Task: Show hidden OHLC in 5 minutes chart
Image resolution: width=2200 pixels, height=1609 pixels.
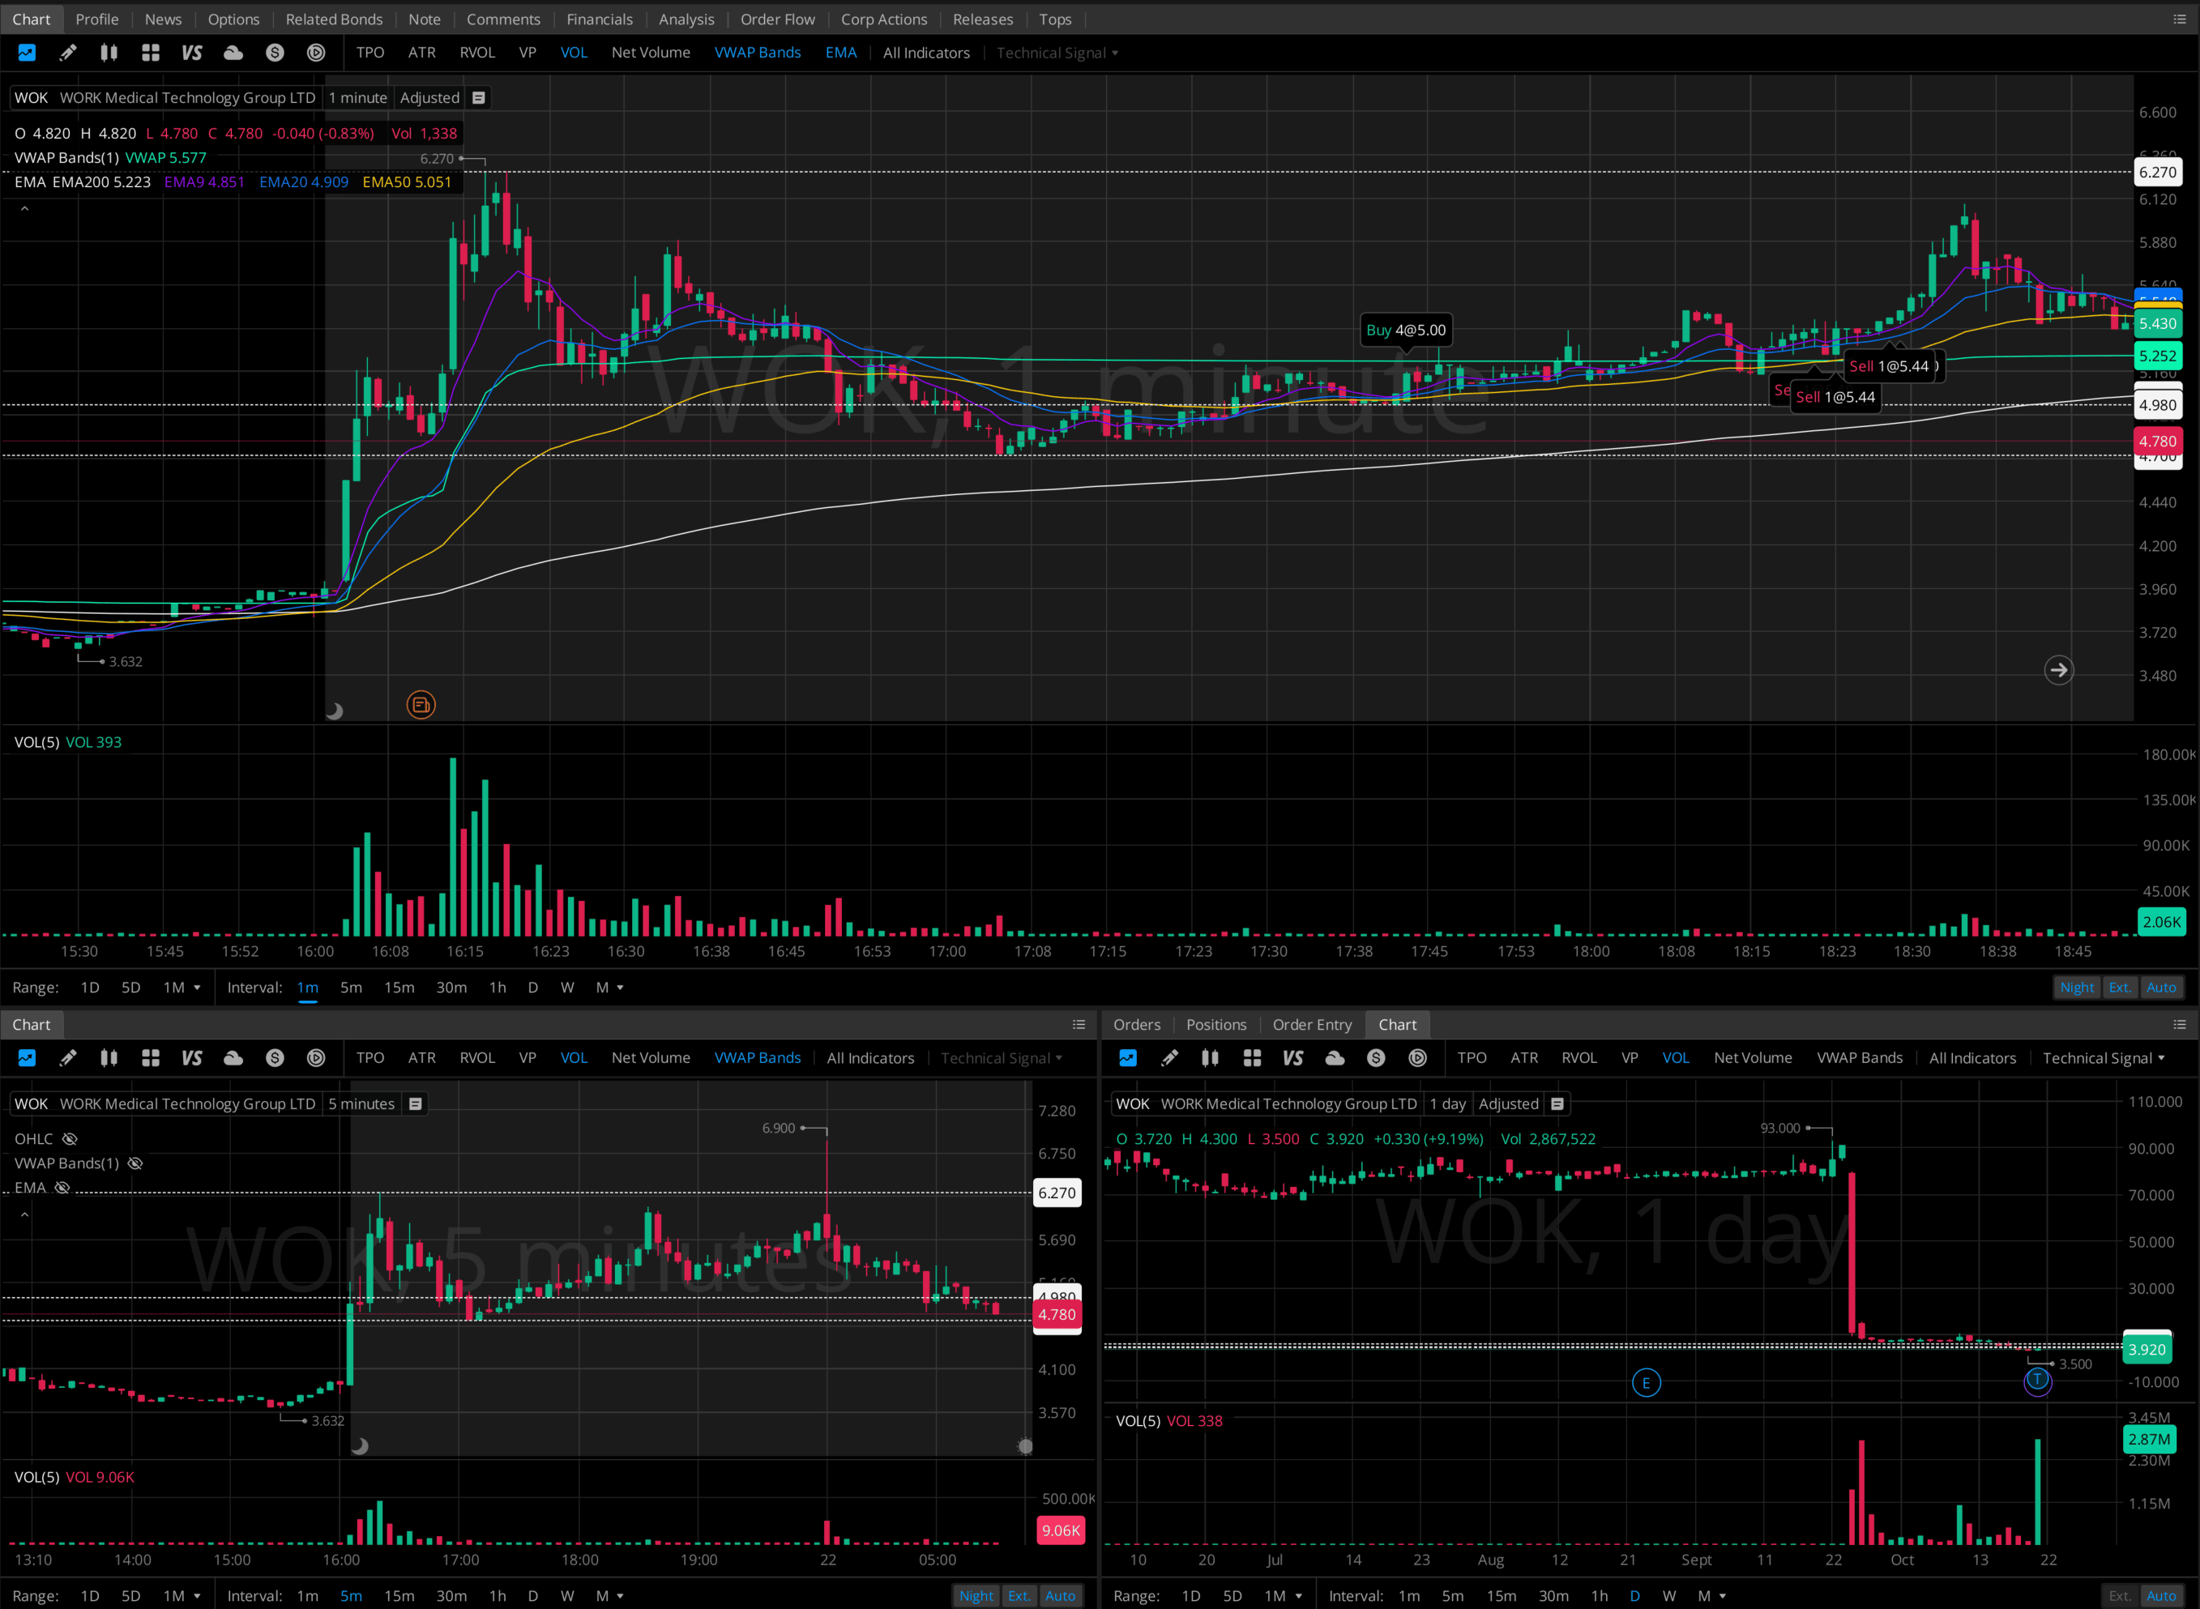Action: click(70, 1138)
